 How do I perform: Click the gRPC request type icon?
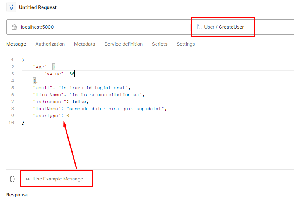coord(11,7)
